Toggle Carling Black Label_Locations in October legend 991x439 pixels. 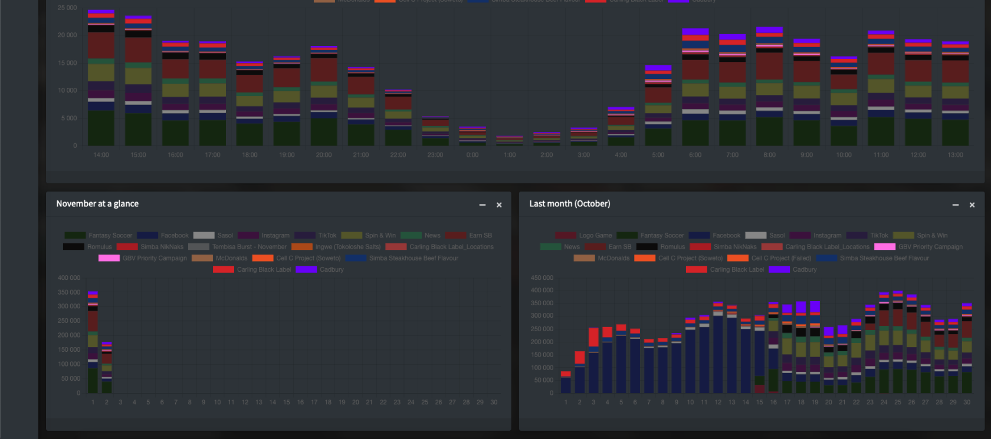tap(815, 247)
